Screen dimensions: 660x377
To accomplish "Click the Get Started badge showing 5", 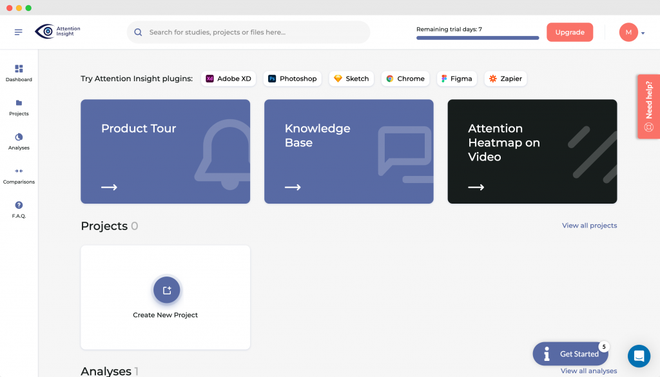I will point(603,347).
